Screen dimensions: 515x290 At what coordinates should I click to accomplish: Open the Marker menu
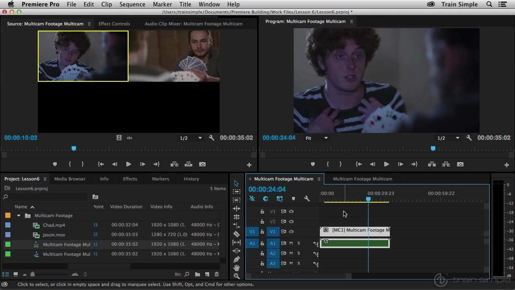click(x=162, y=4)
